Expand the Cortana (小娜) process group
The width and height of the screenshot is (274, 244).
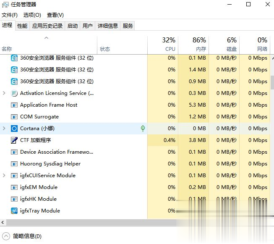[4, 129]
